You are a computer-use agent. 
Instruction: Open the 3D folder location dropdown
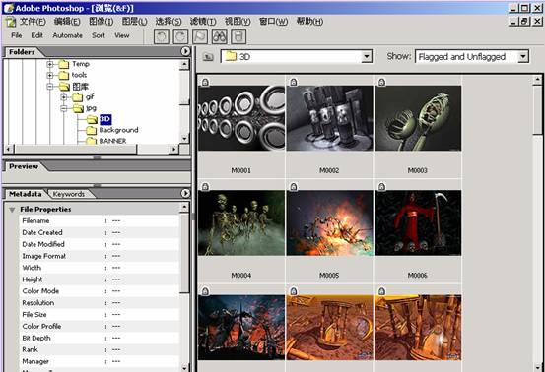point(367,56)
